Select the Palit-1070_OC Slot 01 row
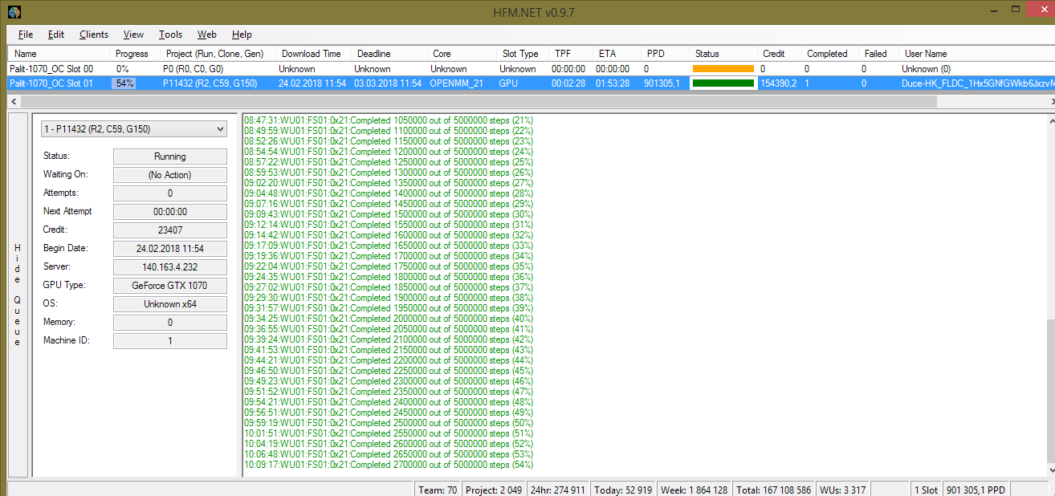This screenshot has height=496, width=1055. 530,83
